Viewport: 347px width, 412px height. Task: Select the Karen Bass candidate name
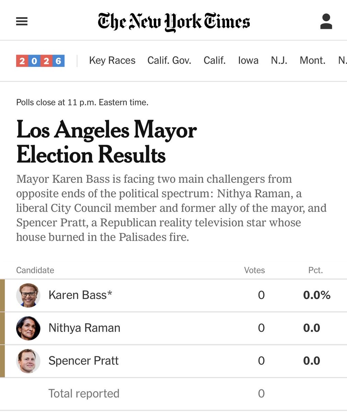click(x=80, y=295)
